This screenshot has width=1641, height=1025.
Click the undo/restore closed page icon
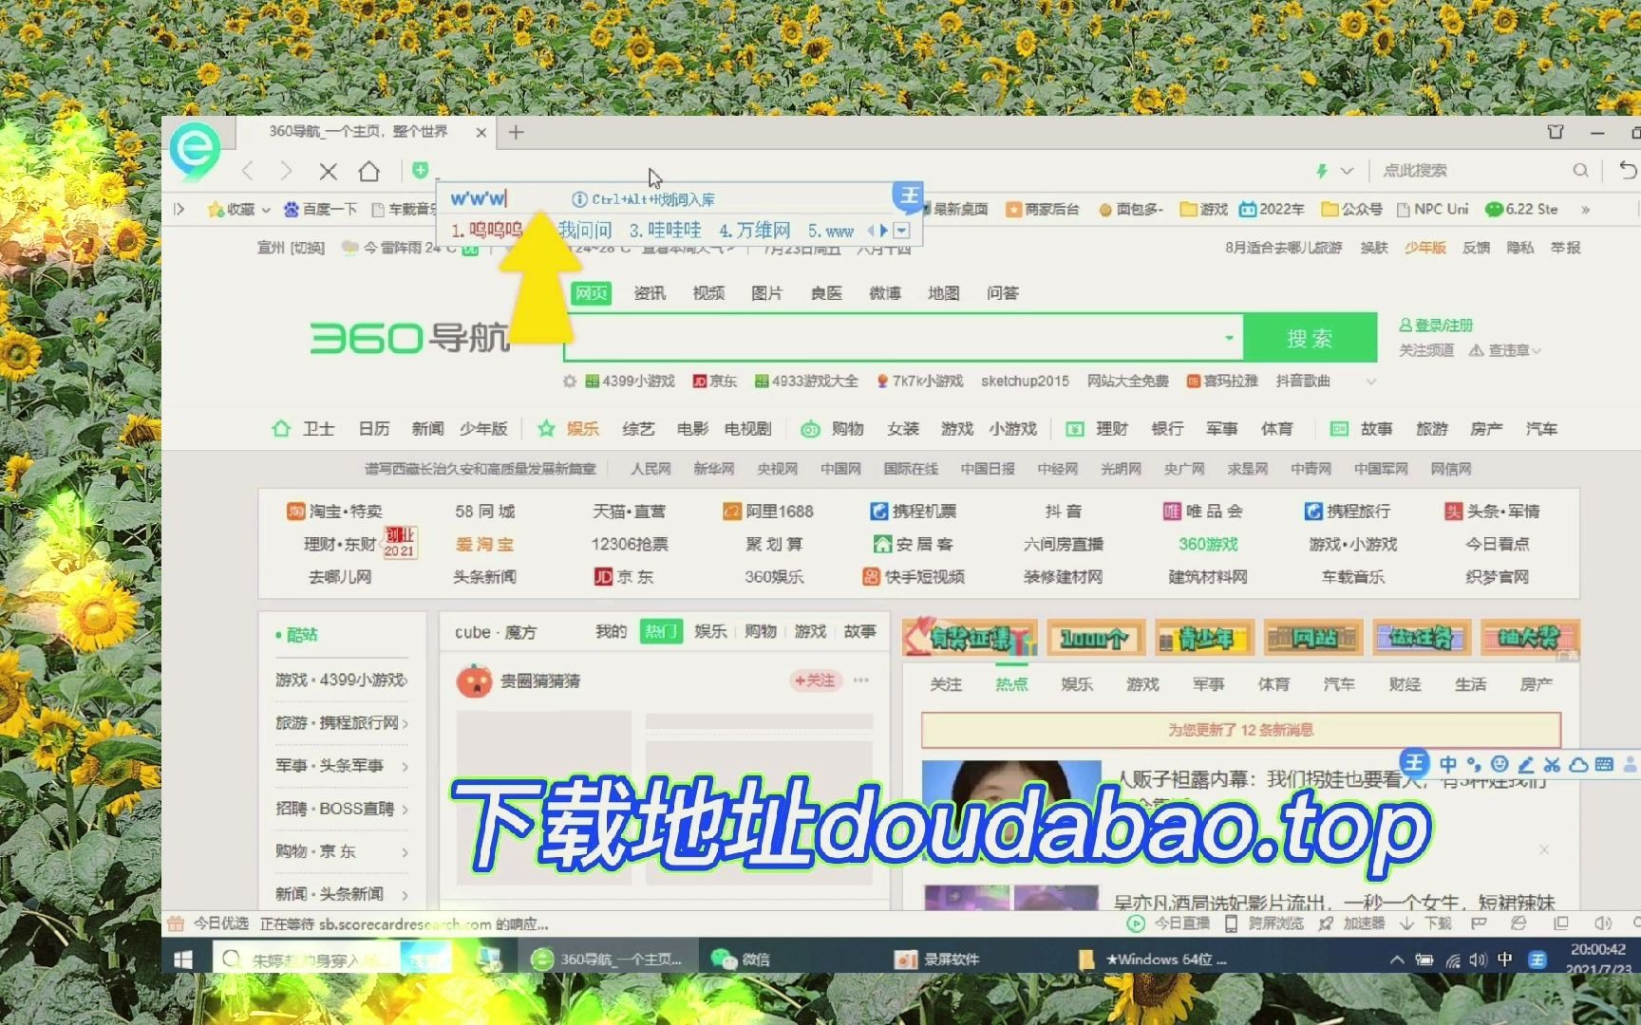[x=1628, y=170]
